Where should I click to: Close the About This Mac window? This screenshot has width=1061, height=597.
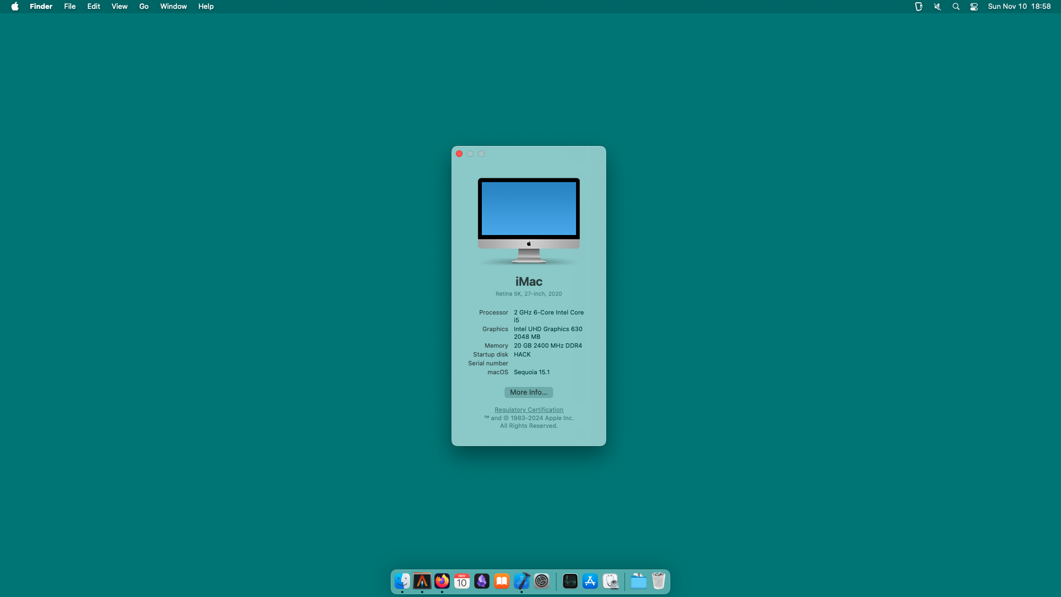point(459,154)
